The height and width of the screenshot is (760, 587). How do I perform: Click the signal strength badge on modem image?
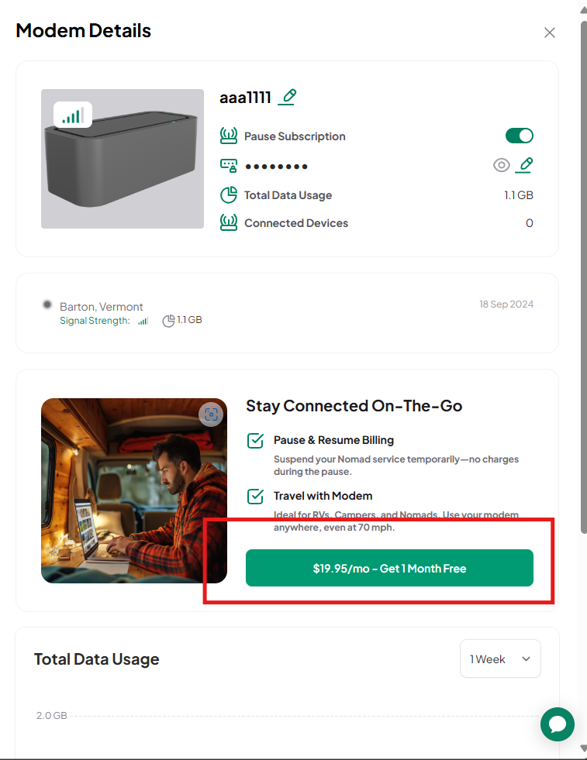[73, 115]
